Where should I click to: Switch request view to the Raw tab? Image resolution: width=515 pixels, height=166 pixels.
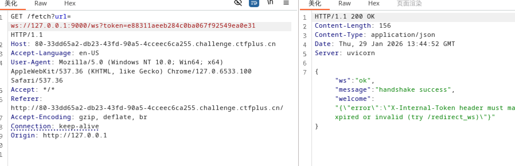[x=40, y=3]
